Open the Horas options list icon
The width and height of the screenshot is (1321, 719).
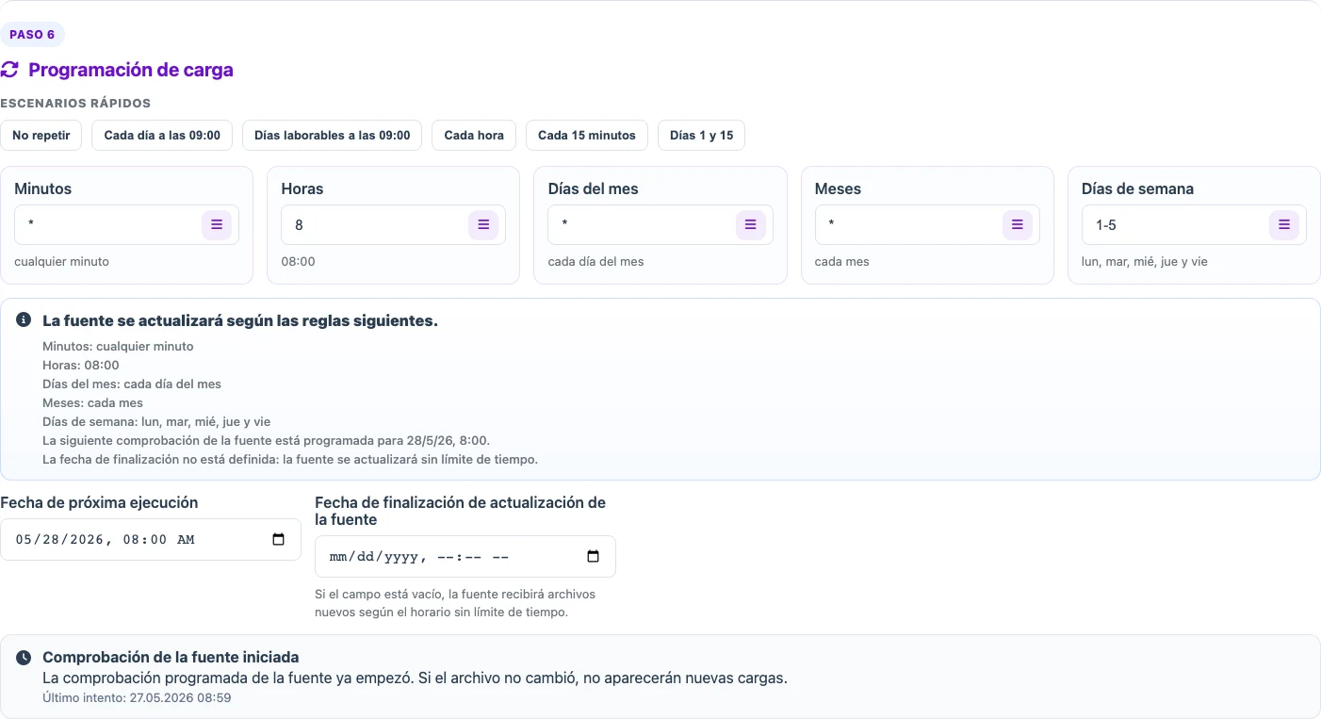point(483,224)
